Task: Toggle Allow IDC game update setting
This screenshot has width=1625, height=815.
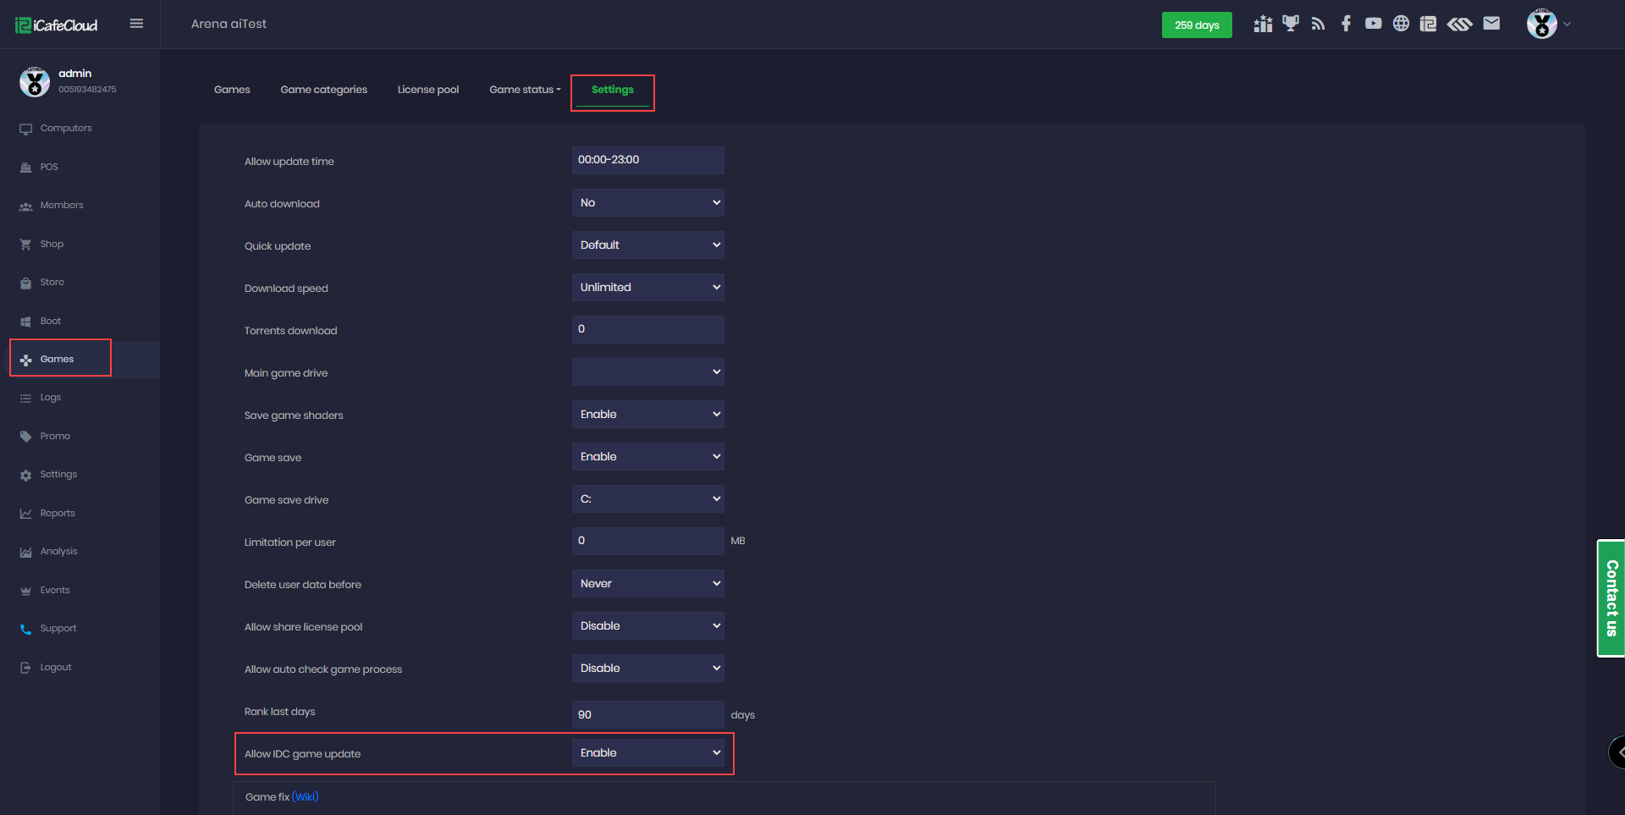Action: coord(647,753)
